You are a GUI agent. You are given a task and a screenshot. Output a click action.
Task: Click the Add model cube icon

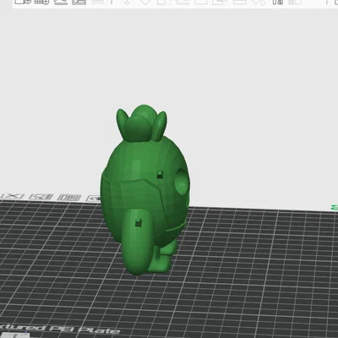click(x=23, y=2)
